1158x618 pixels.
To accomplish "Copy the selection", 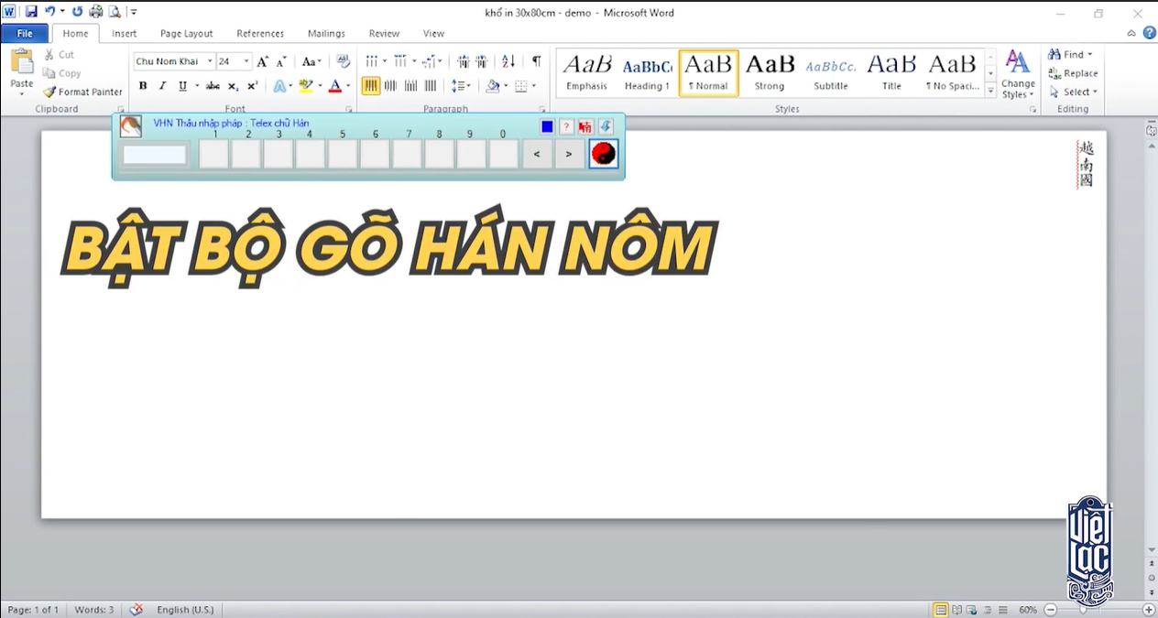I will (62, 73).
